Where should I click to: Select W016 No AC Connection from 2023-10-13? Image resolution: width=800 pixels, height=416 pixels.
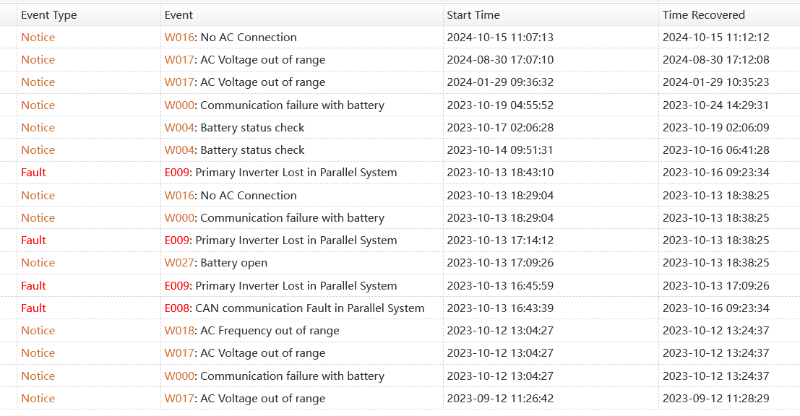230,196
